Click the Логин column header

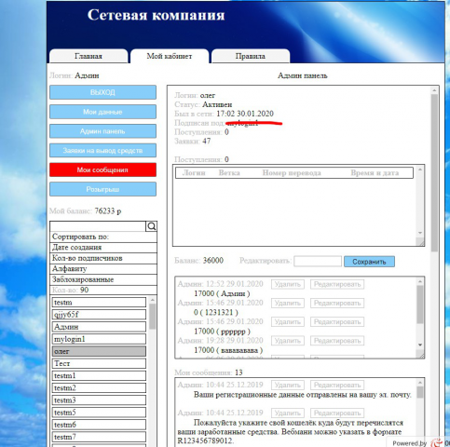click(x=194, y=173)
